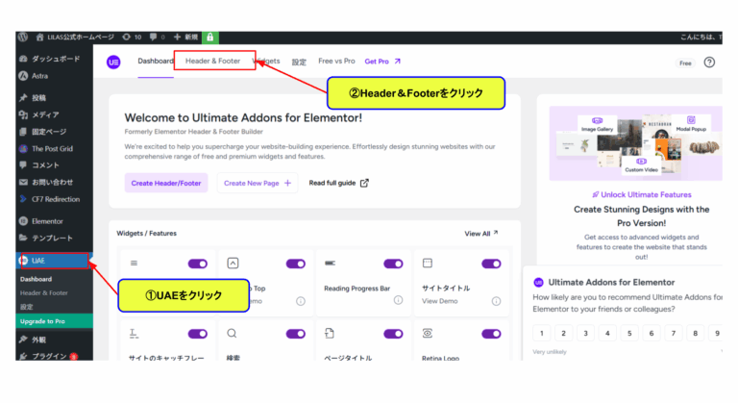Click the site tagline widget icon
The height and width of the screenshot is (403, 738).
[135, 334]
